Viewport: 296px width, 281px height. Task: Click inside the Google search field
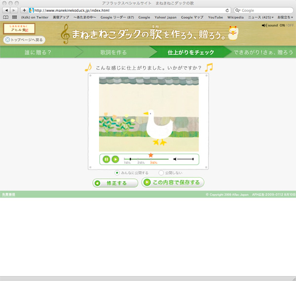pyautogui.click(x=263, y=10)
